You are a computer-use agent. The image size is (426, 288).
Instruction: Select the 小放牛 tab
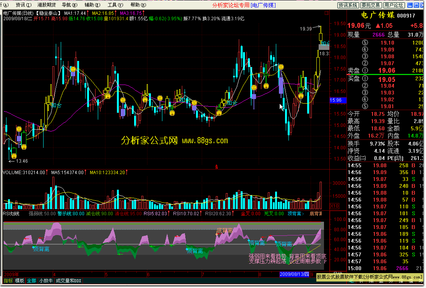click(45, 281)
